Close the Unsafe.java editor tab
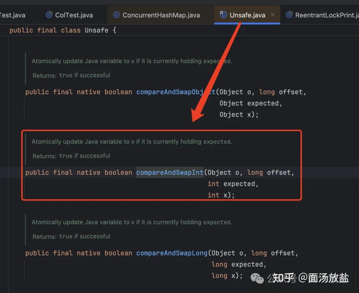This screenshot has width=359, height=293. (273, 15)
